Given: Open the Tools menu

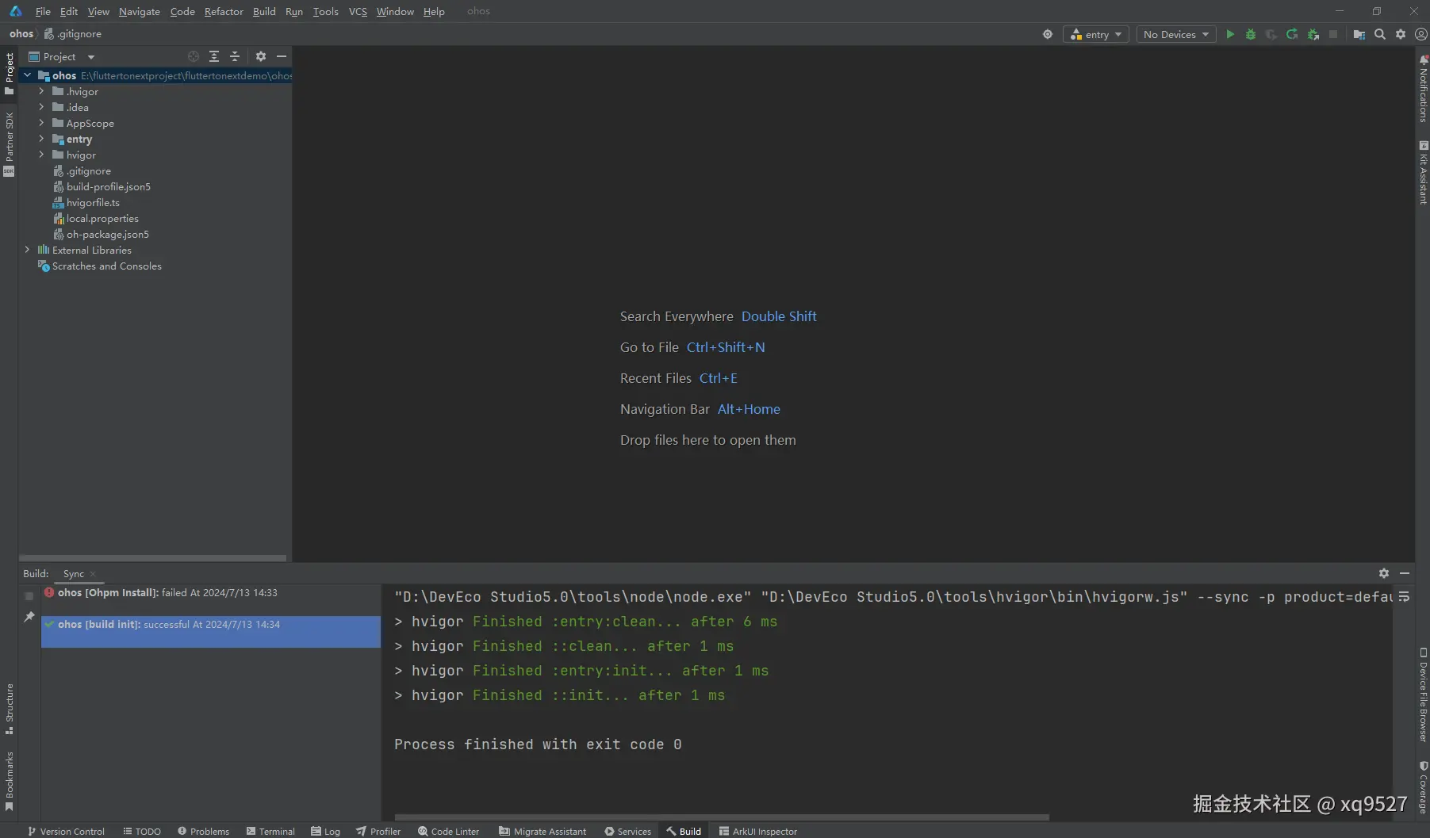Looking at the screenshot, I should click(325, 11).
